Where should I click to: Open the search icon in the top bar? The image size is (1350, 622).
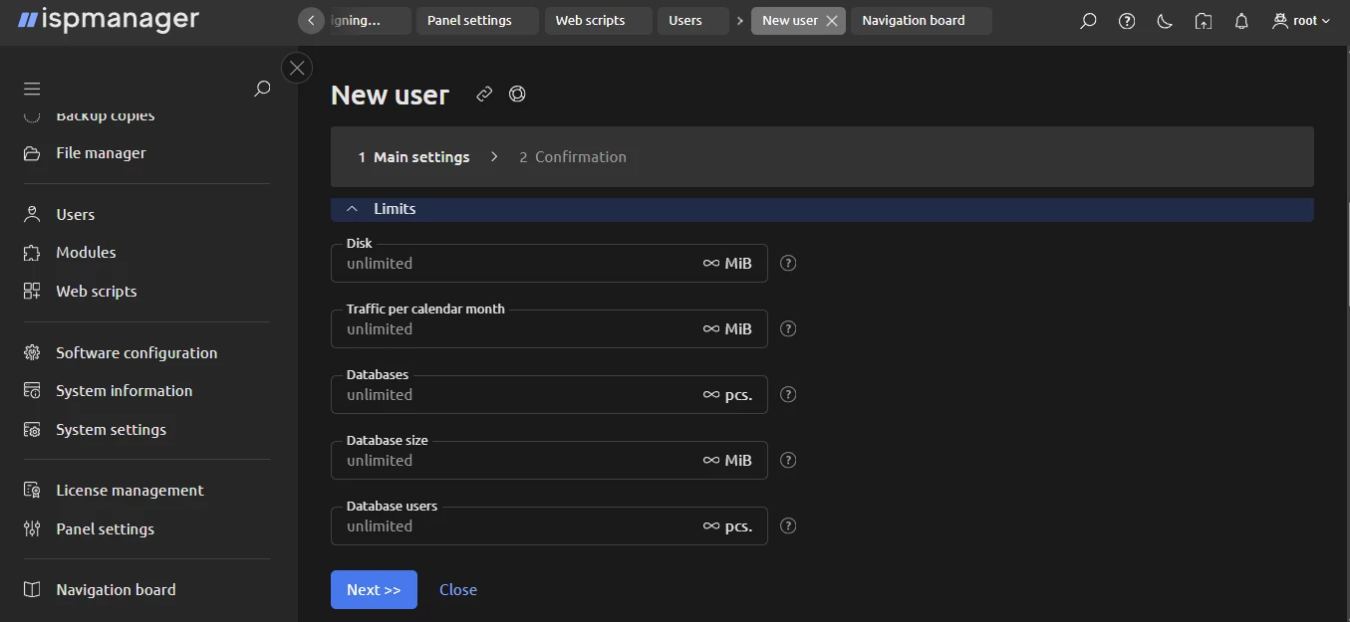[x=1087, y=20]
